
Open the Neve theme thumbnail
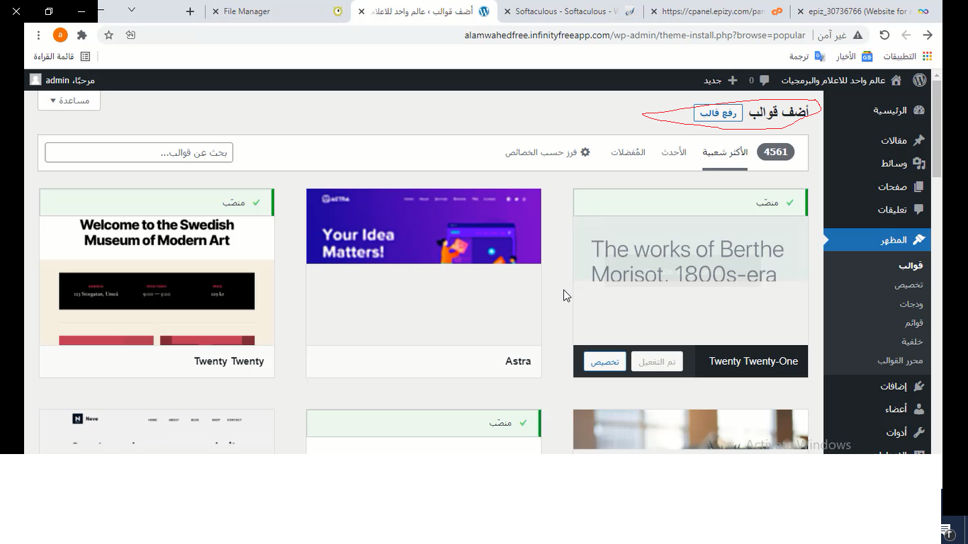(157, 431)
